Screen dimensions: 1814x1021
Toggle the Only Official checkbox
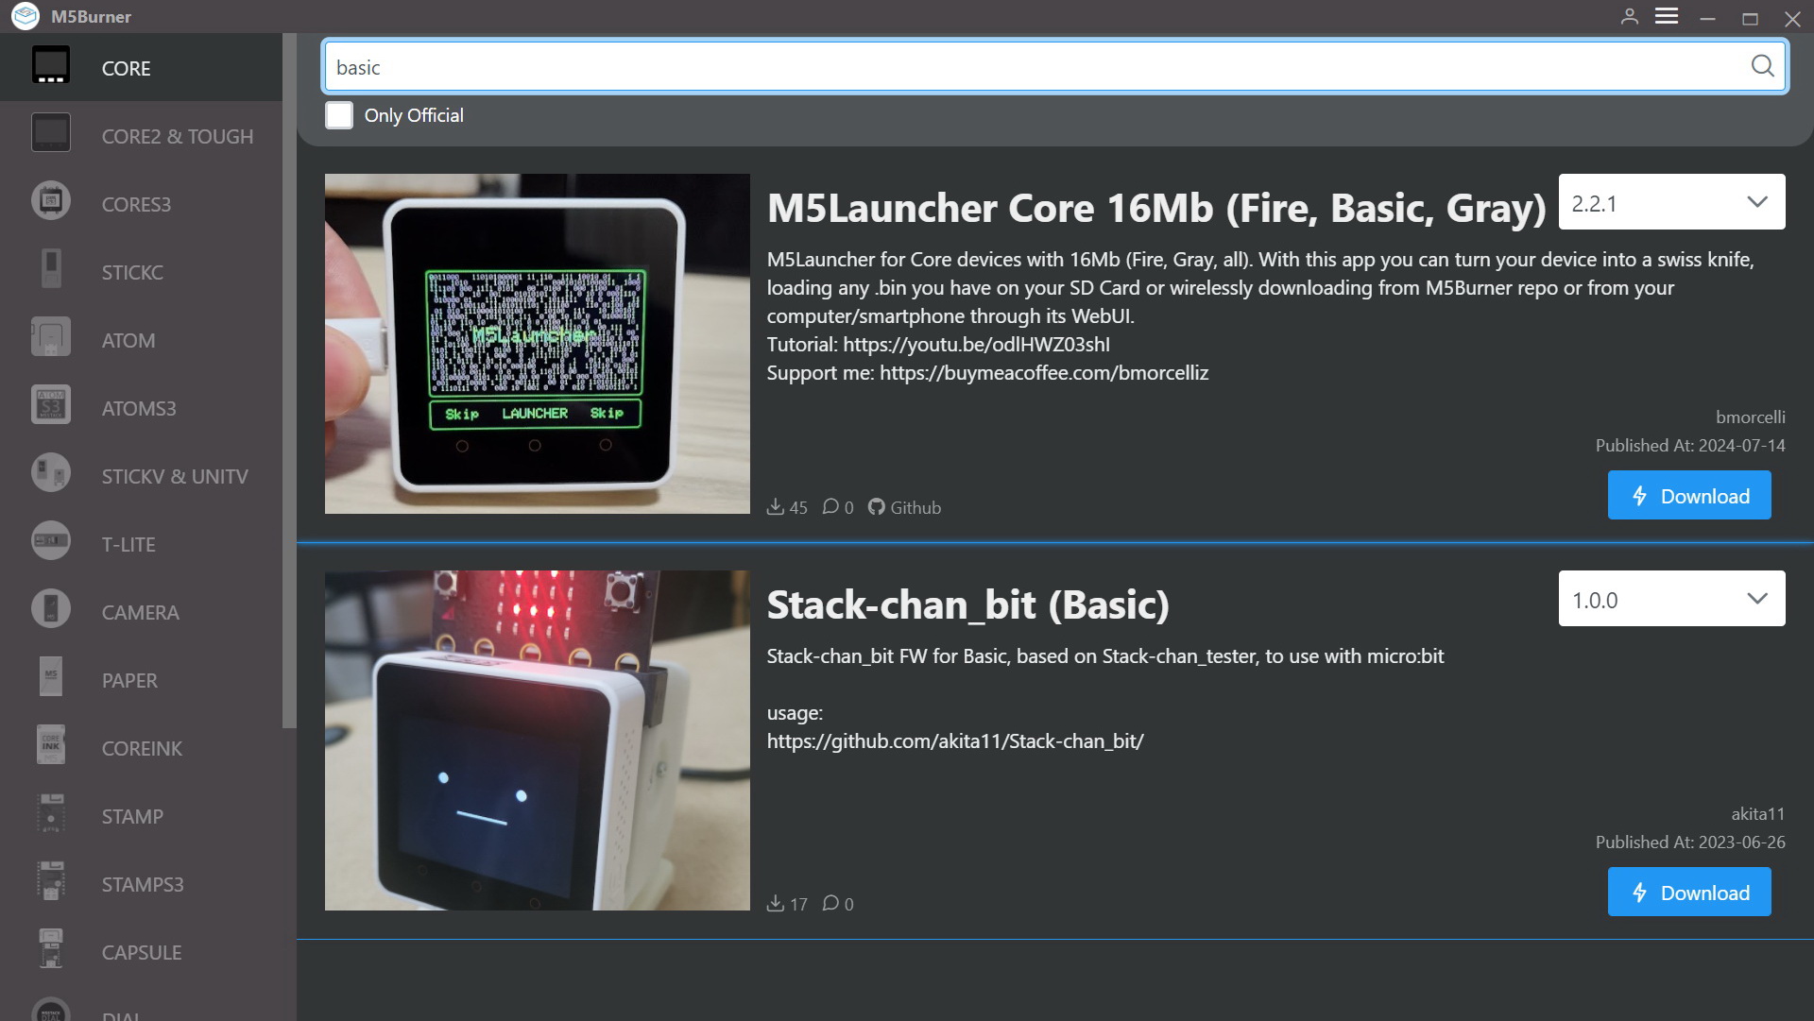[339, 115]
